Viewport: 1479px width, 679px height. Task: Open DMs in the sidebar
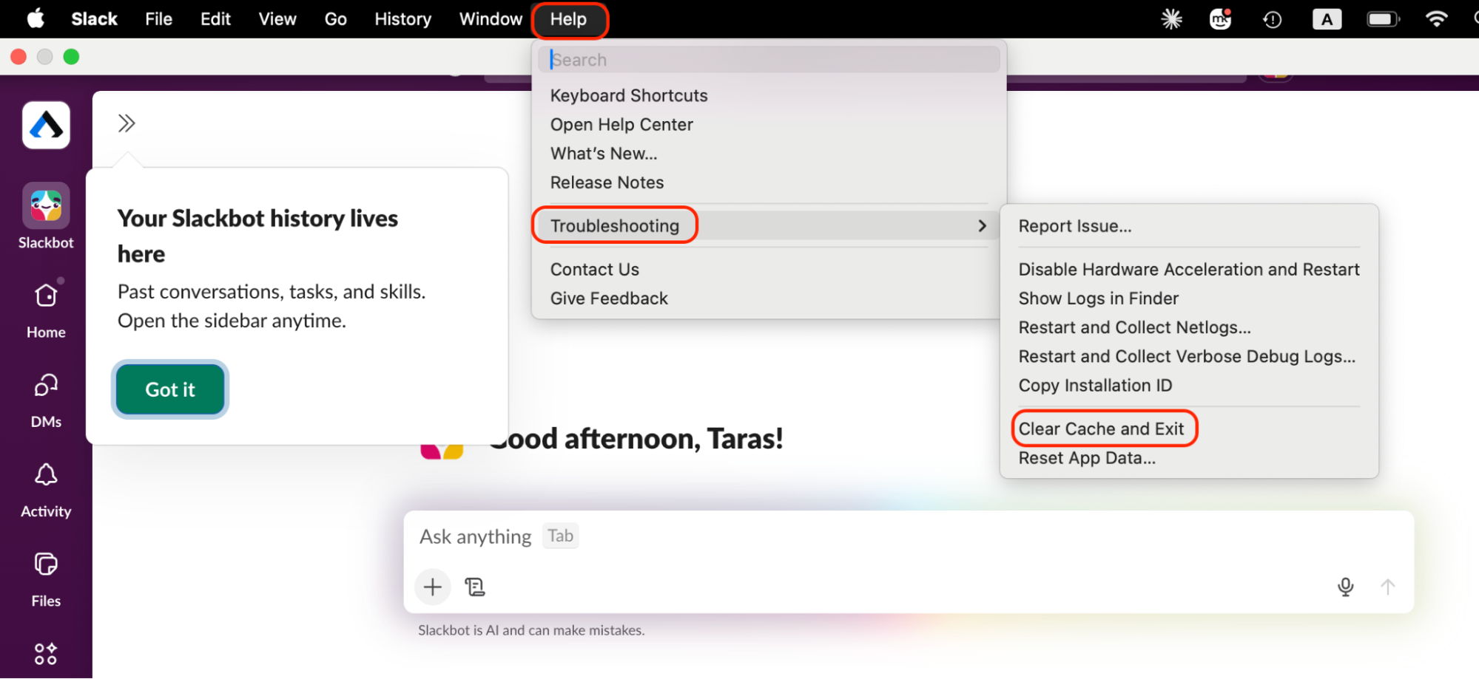[46, 400]
